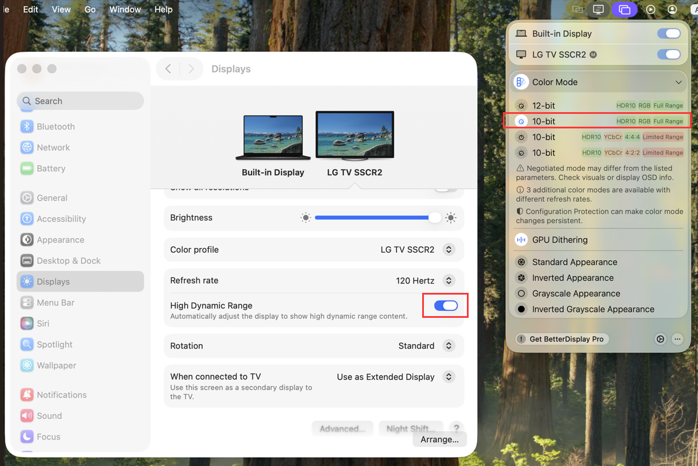
Task: Click the Night Shift... button
Action: point(411,429)
